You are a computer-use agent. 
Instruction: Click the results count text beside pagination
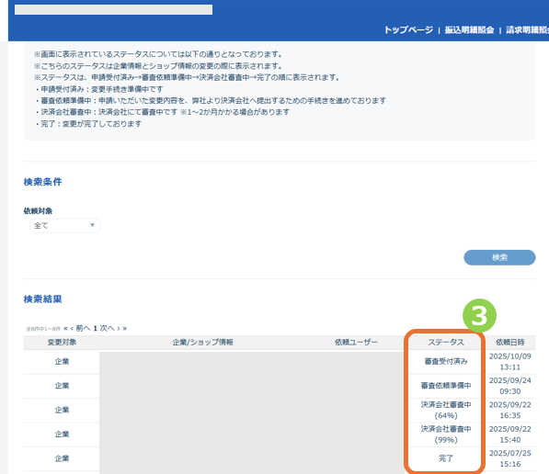point(43,329)
